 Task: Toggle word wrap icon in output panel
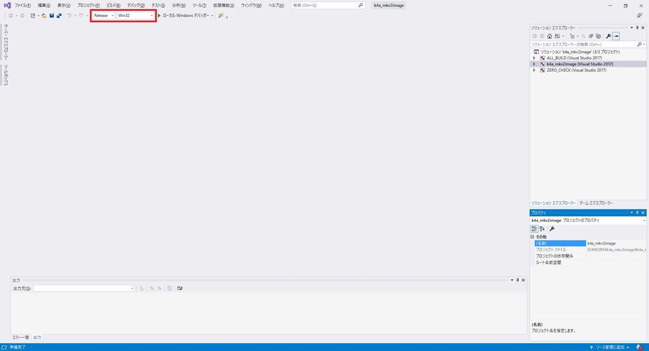tap(180, 288)
